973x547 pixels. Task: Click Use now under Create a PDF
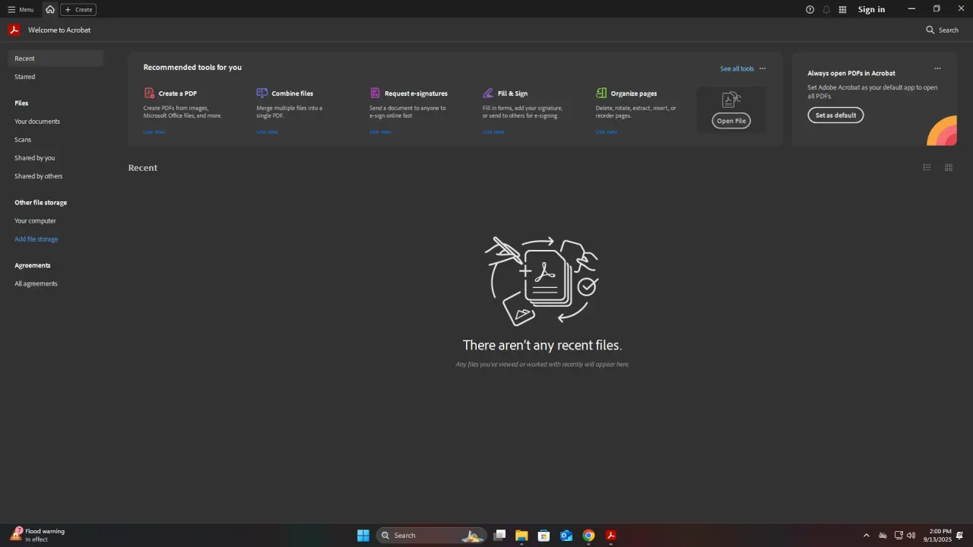pyautogui.click(x=154, y=131)
